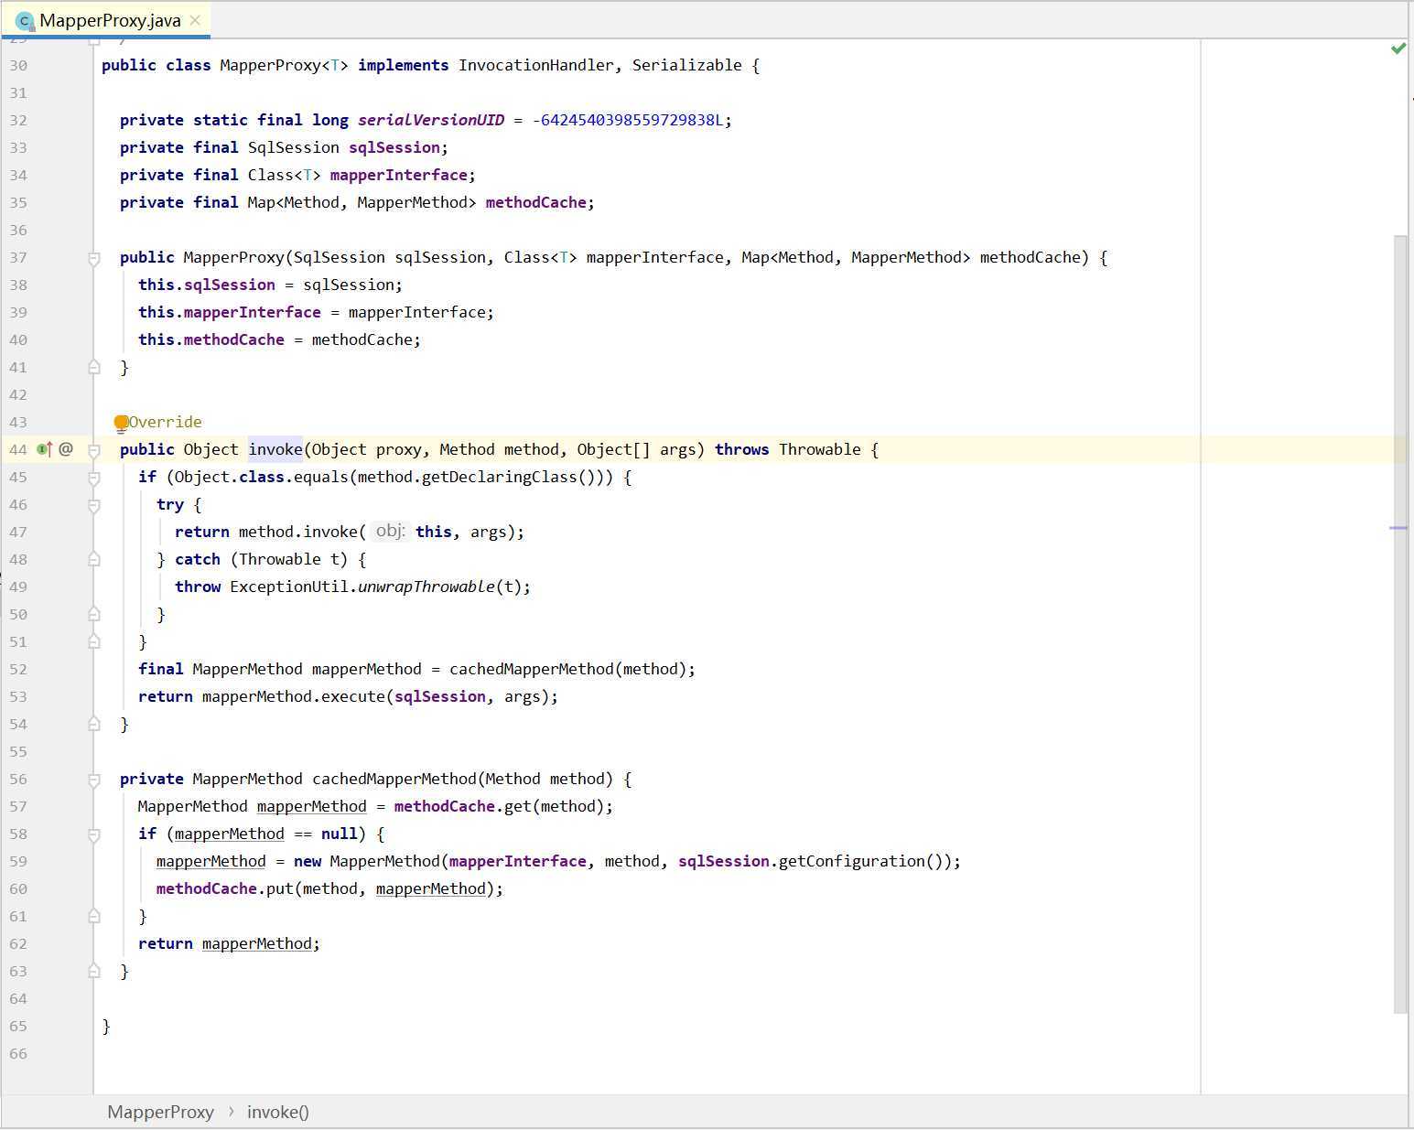
Task: Click the implements-method gutter icon on line 44
Action: tap(44, 449)
